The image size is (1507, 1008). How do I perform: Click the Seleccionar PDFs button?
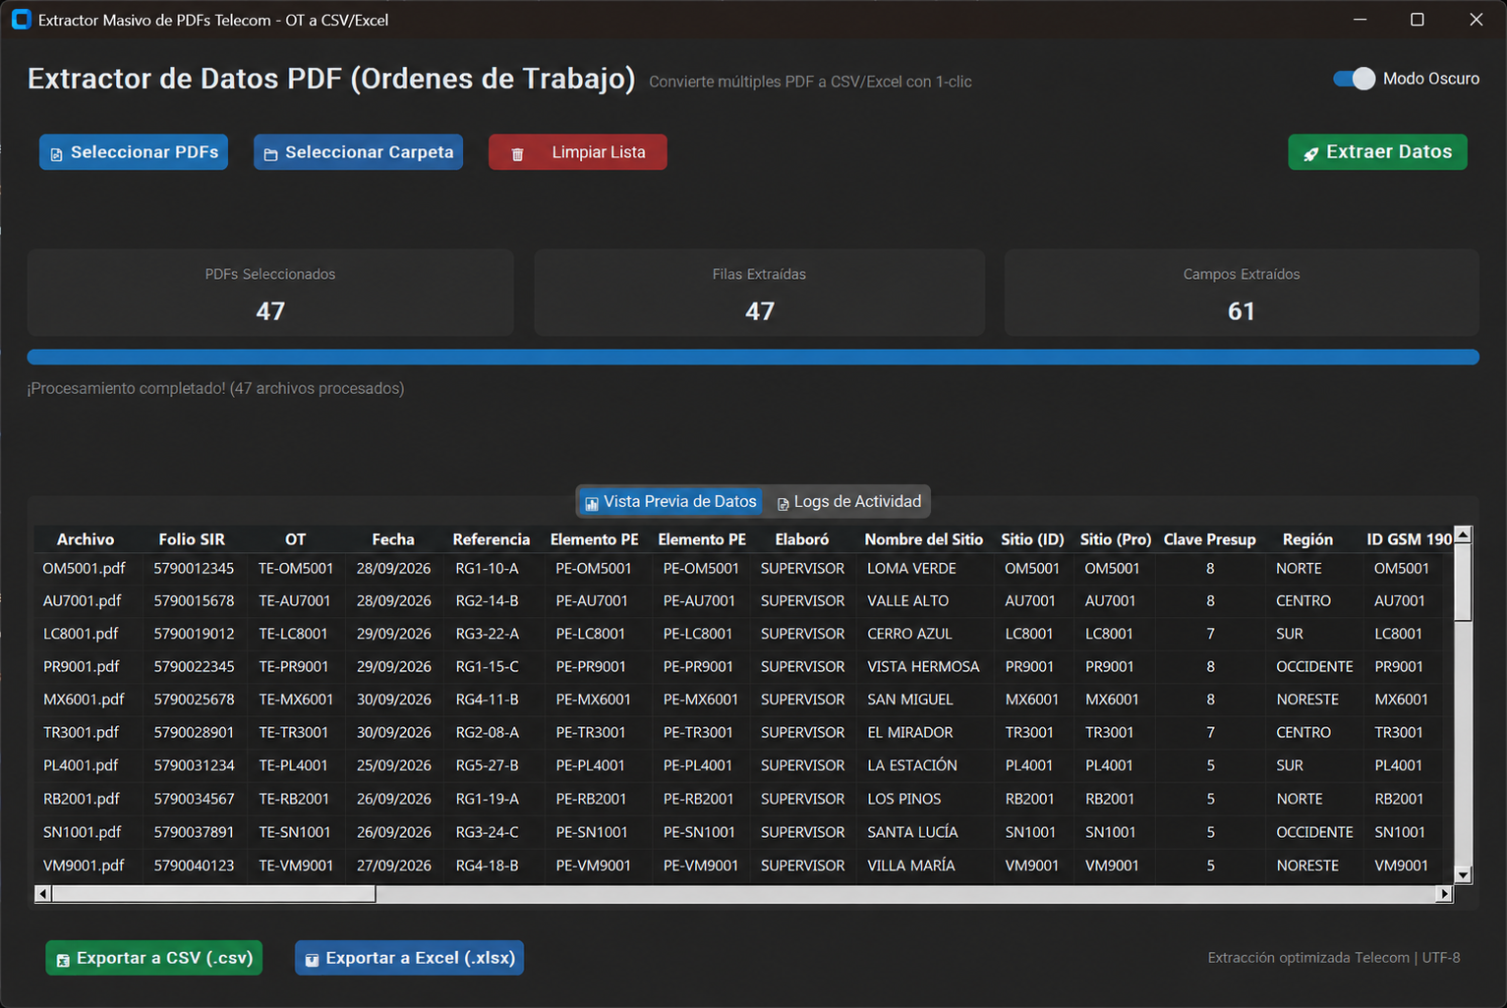click(134, 152)
